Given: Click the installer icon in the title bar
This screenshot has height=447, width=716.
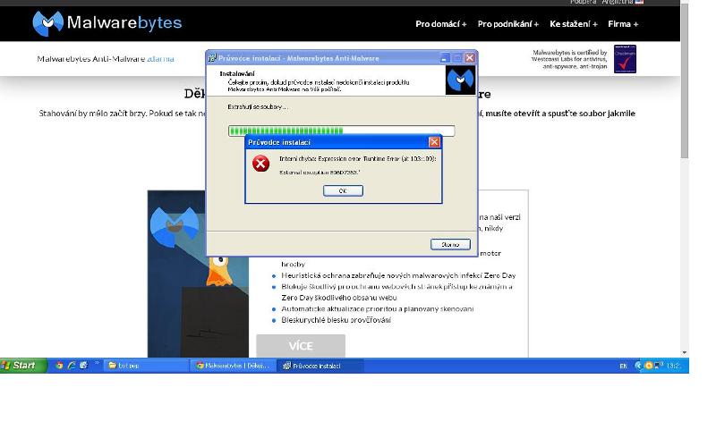Looking at the screenshot, I should [x=213, y=58].
